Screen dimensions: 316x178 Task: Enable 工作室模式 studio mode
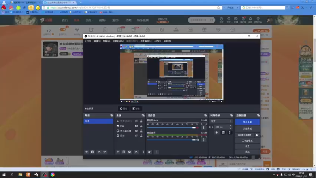pyautogui.click(x=247, y=140)
